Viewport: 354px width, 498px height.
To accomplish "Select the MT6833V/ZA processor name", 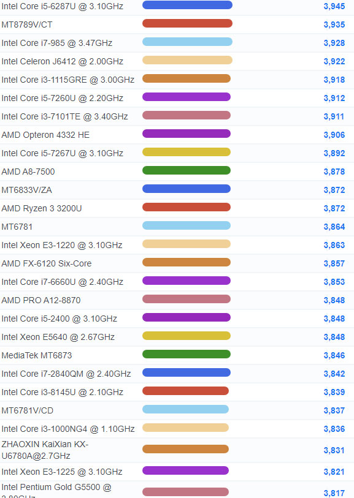I will tap(27, 191).
